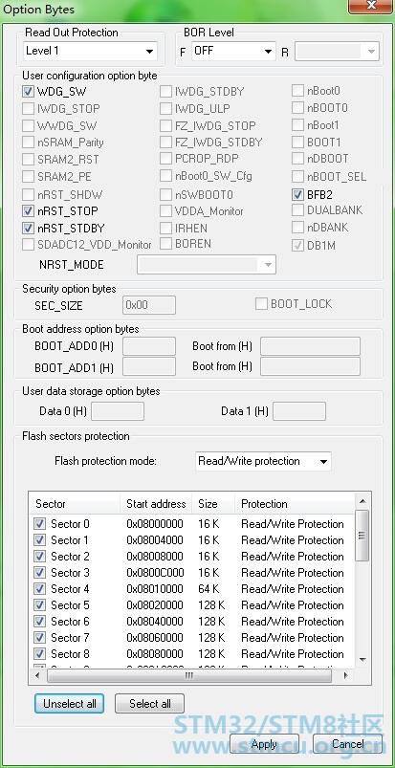Click the Start address column header
The height and width of the screenshot is (768, 395).
pos(156,504)
